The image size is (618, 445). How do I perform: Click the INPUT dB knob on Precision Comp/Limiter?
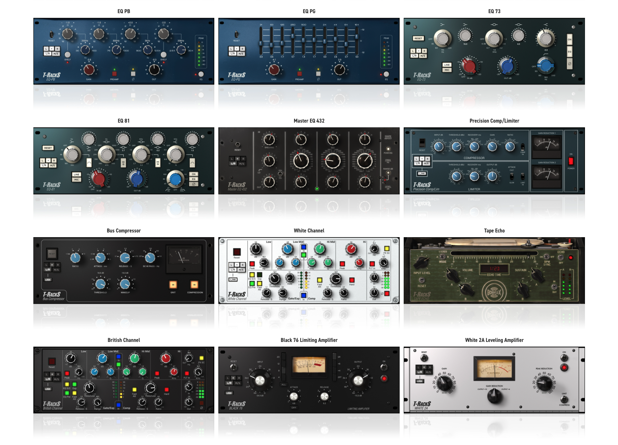pos(438,146)
